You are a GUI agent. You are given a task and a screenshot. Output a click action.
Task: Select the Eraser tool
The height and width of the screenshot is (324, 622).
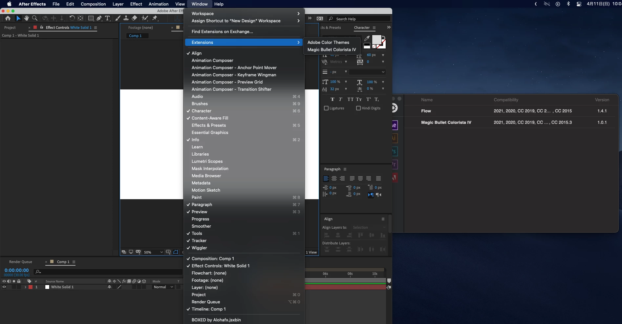tap(135, 18)
